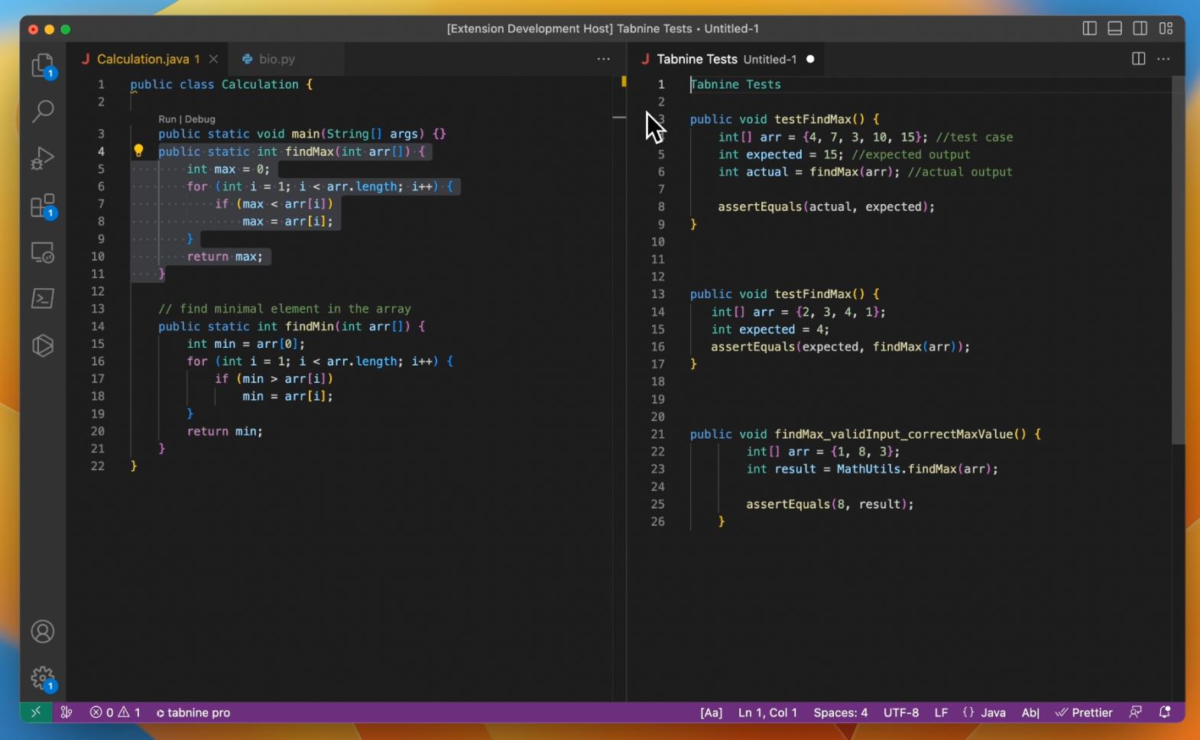
Task: Open more actions for the Calculation.java editor group
Action: 604,59
